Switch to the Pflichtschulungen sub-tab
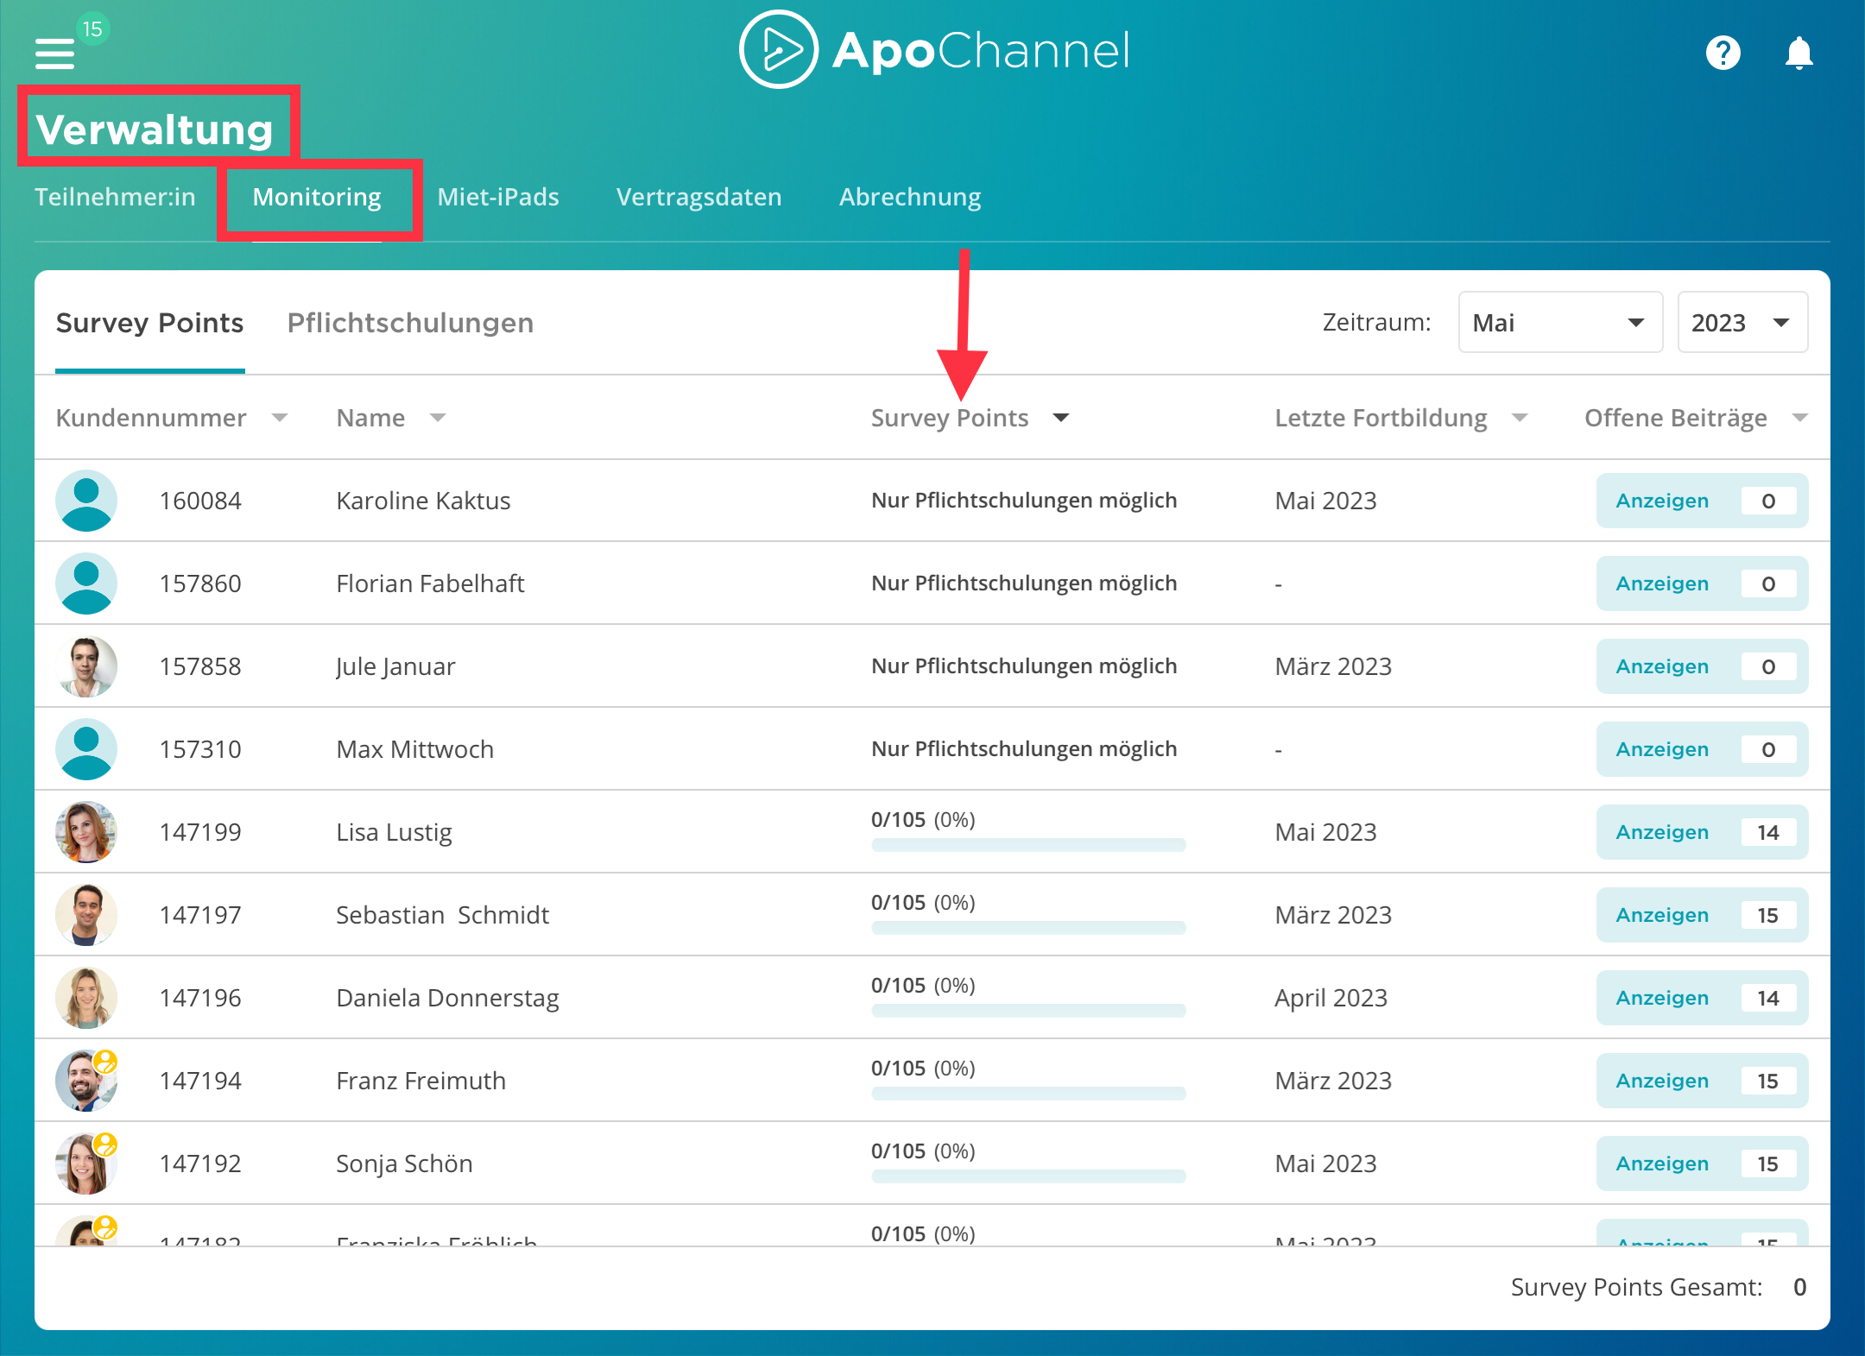This screenshot has height=1356, width=1865. (410, 323)
